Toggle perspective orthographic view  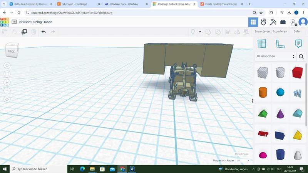coord(7,99)
